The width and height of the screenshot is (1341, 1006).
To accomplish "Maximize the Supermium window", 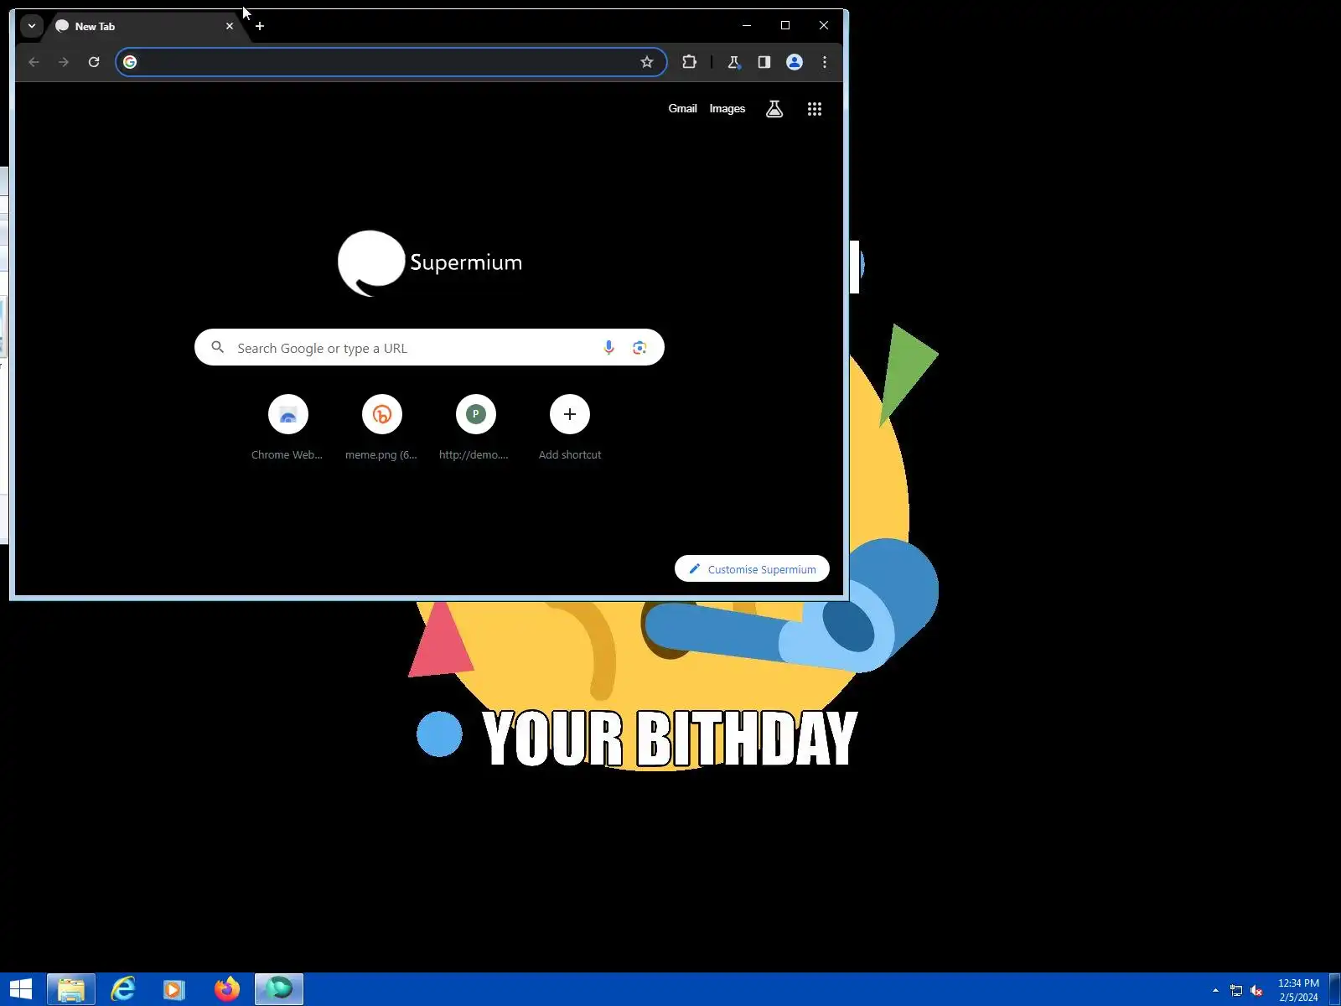I will (x=785, y=25).
